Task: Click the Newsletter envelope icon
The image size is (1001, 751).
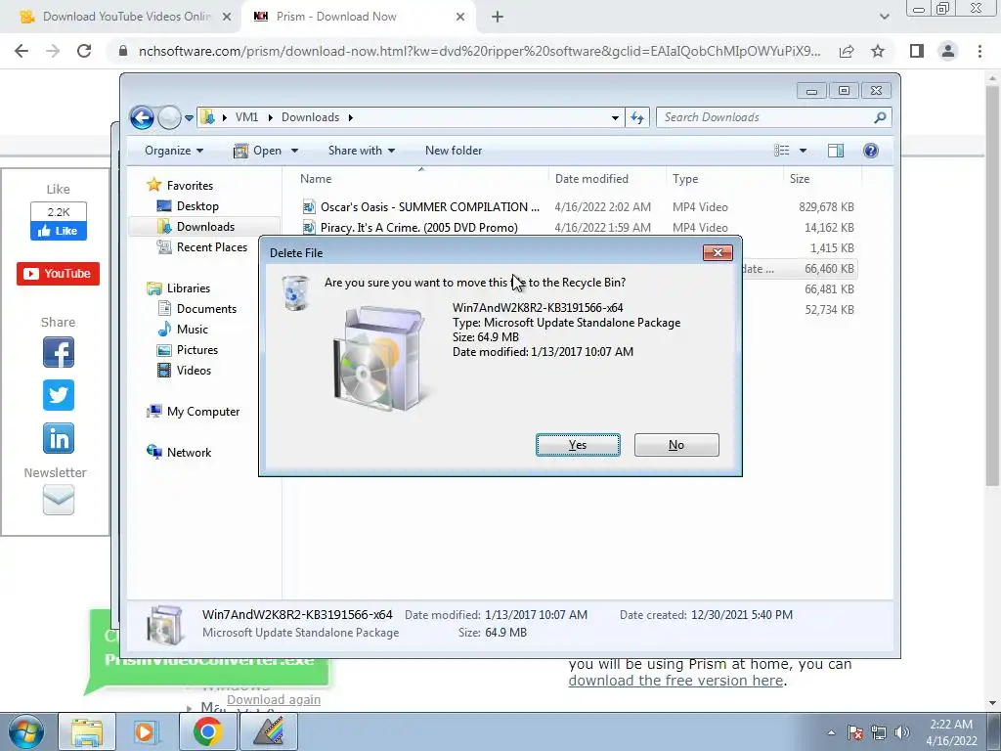Action: (x=59, y=500)
